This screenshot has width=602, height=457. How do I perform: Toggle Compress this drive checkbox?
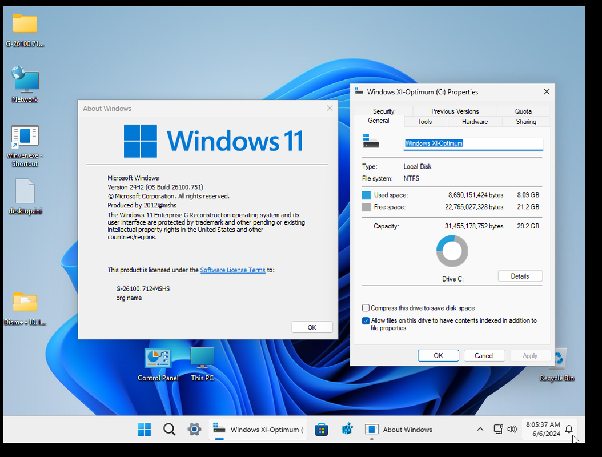[x=366, y=308]
